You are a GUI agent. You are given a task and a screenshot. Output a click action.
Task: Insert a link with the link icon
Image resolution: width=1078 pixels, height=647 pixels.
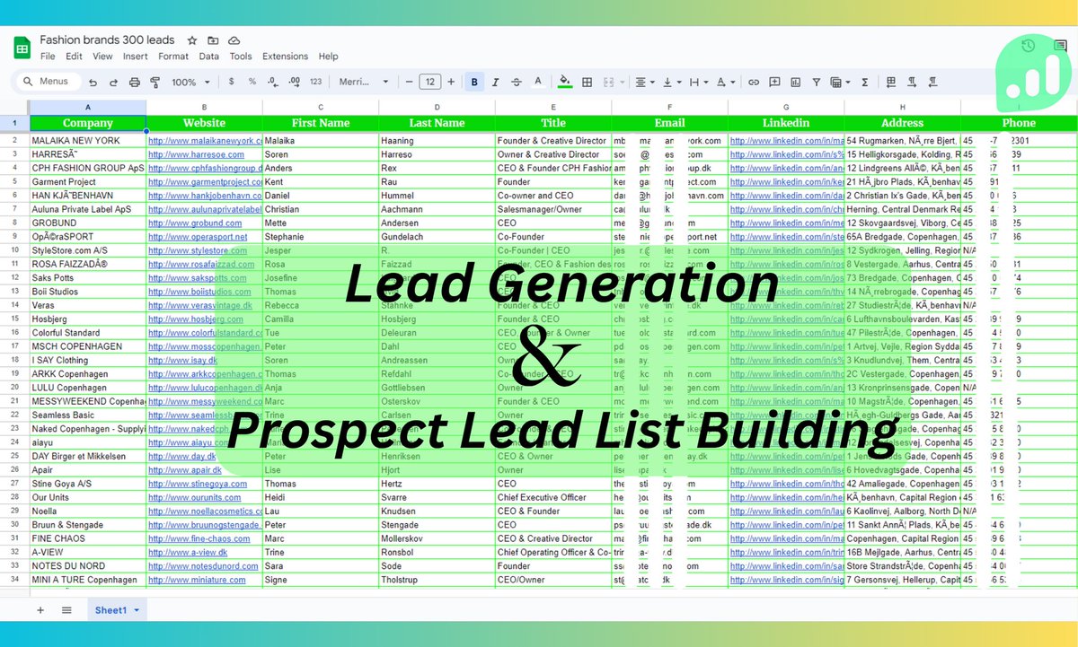point(755,82)
